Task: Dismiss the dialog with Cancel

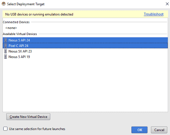Action: (159, 130)
